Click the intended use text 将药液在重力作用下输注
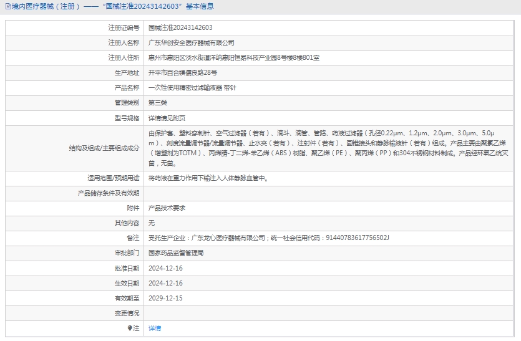The height and width of the screenshot is (341, 521). [x=208, y=178]
